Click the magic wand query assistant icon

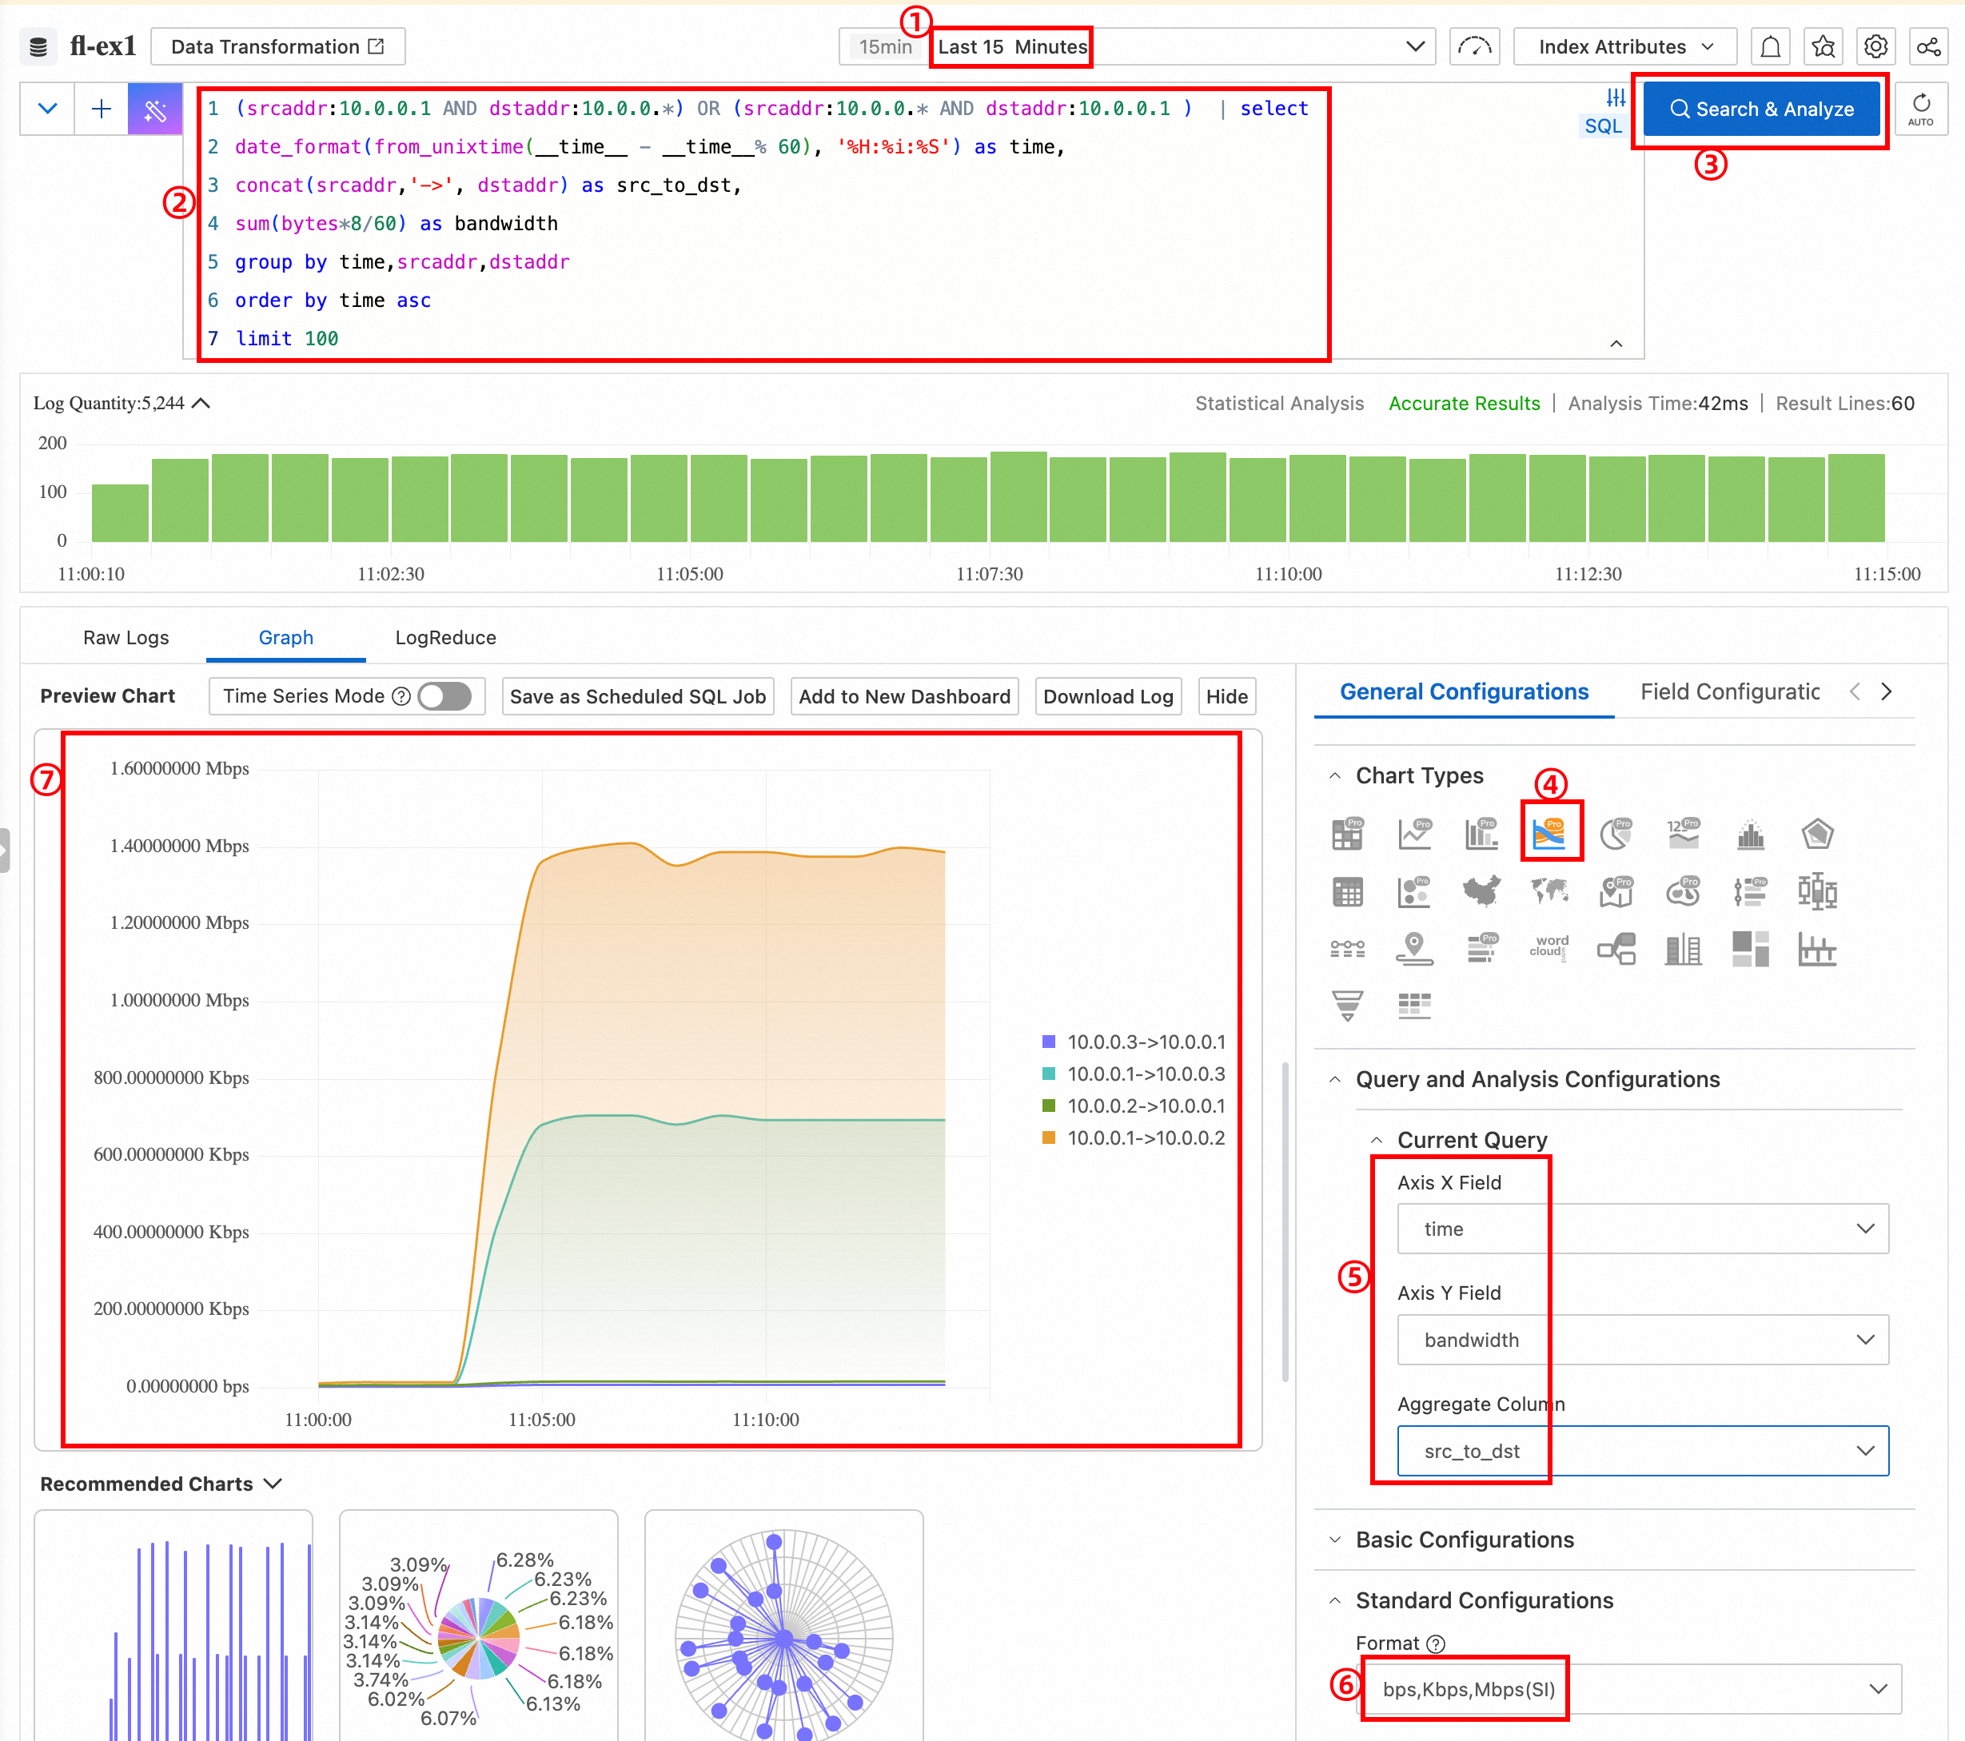point(155,109)
